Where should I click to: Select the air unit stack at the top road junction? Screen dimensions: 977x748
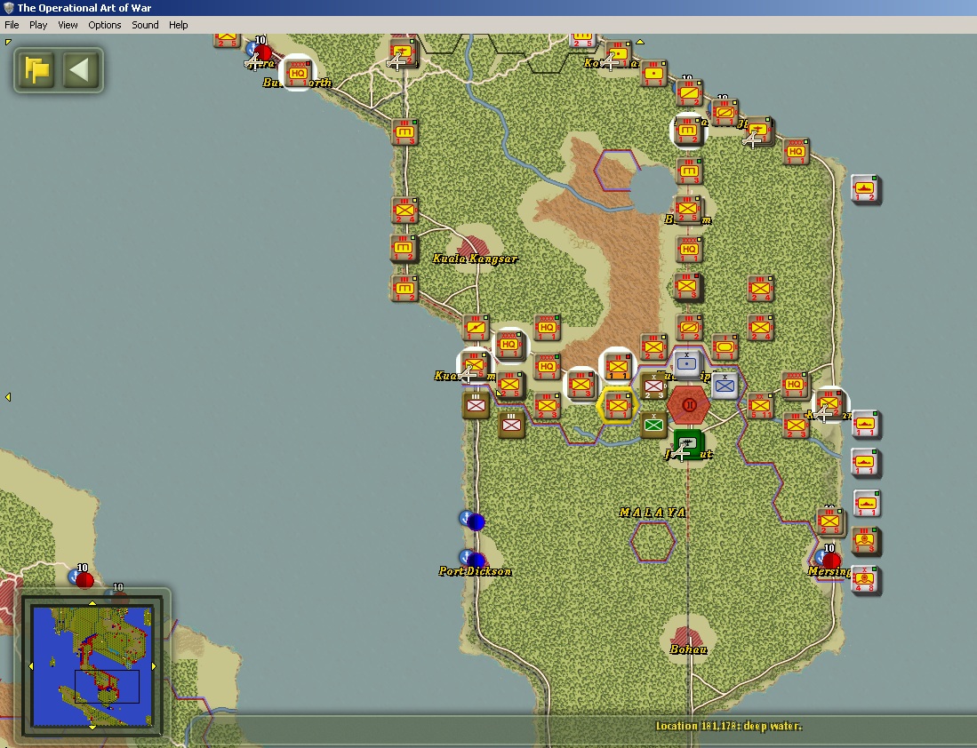point(403,53)
